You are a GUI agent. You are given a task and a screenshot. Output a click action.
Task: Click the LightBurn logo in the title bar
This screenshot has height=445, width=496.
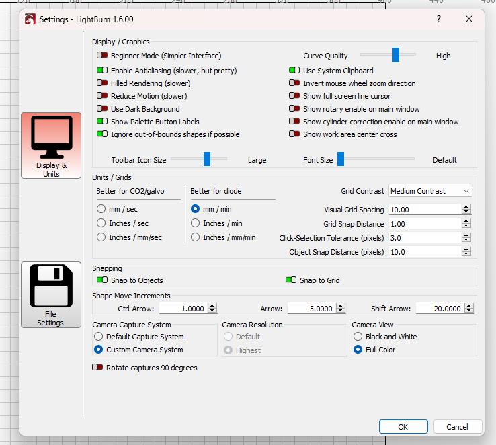pos(30,19)
